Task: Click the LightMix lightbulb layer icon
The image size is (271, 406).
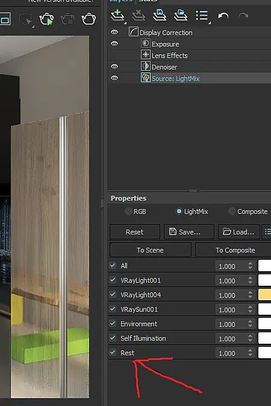Action: [146, 78]
